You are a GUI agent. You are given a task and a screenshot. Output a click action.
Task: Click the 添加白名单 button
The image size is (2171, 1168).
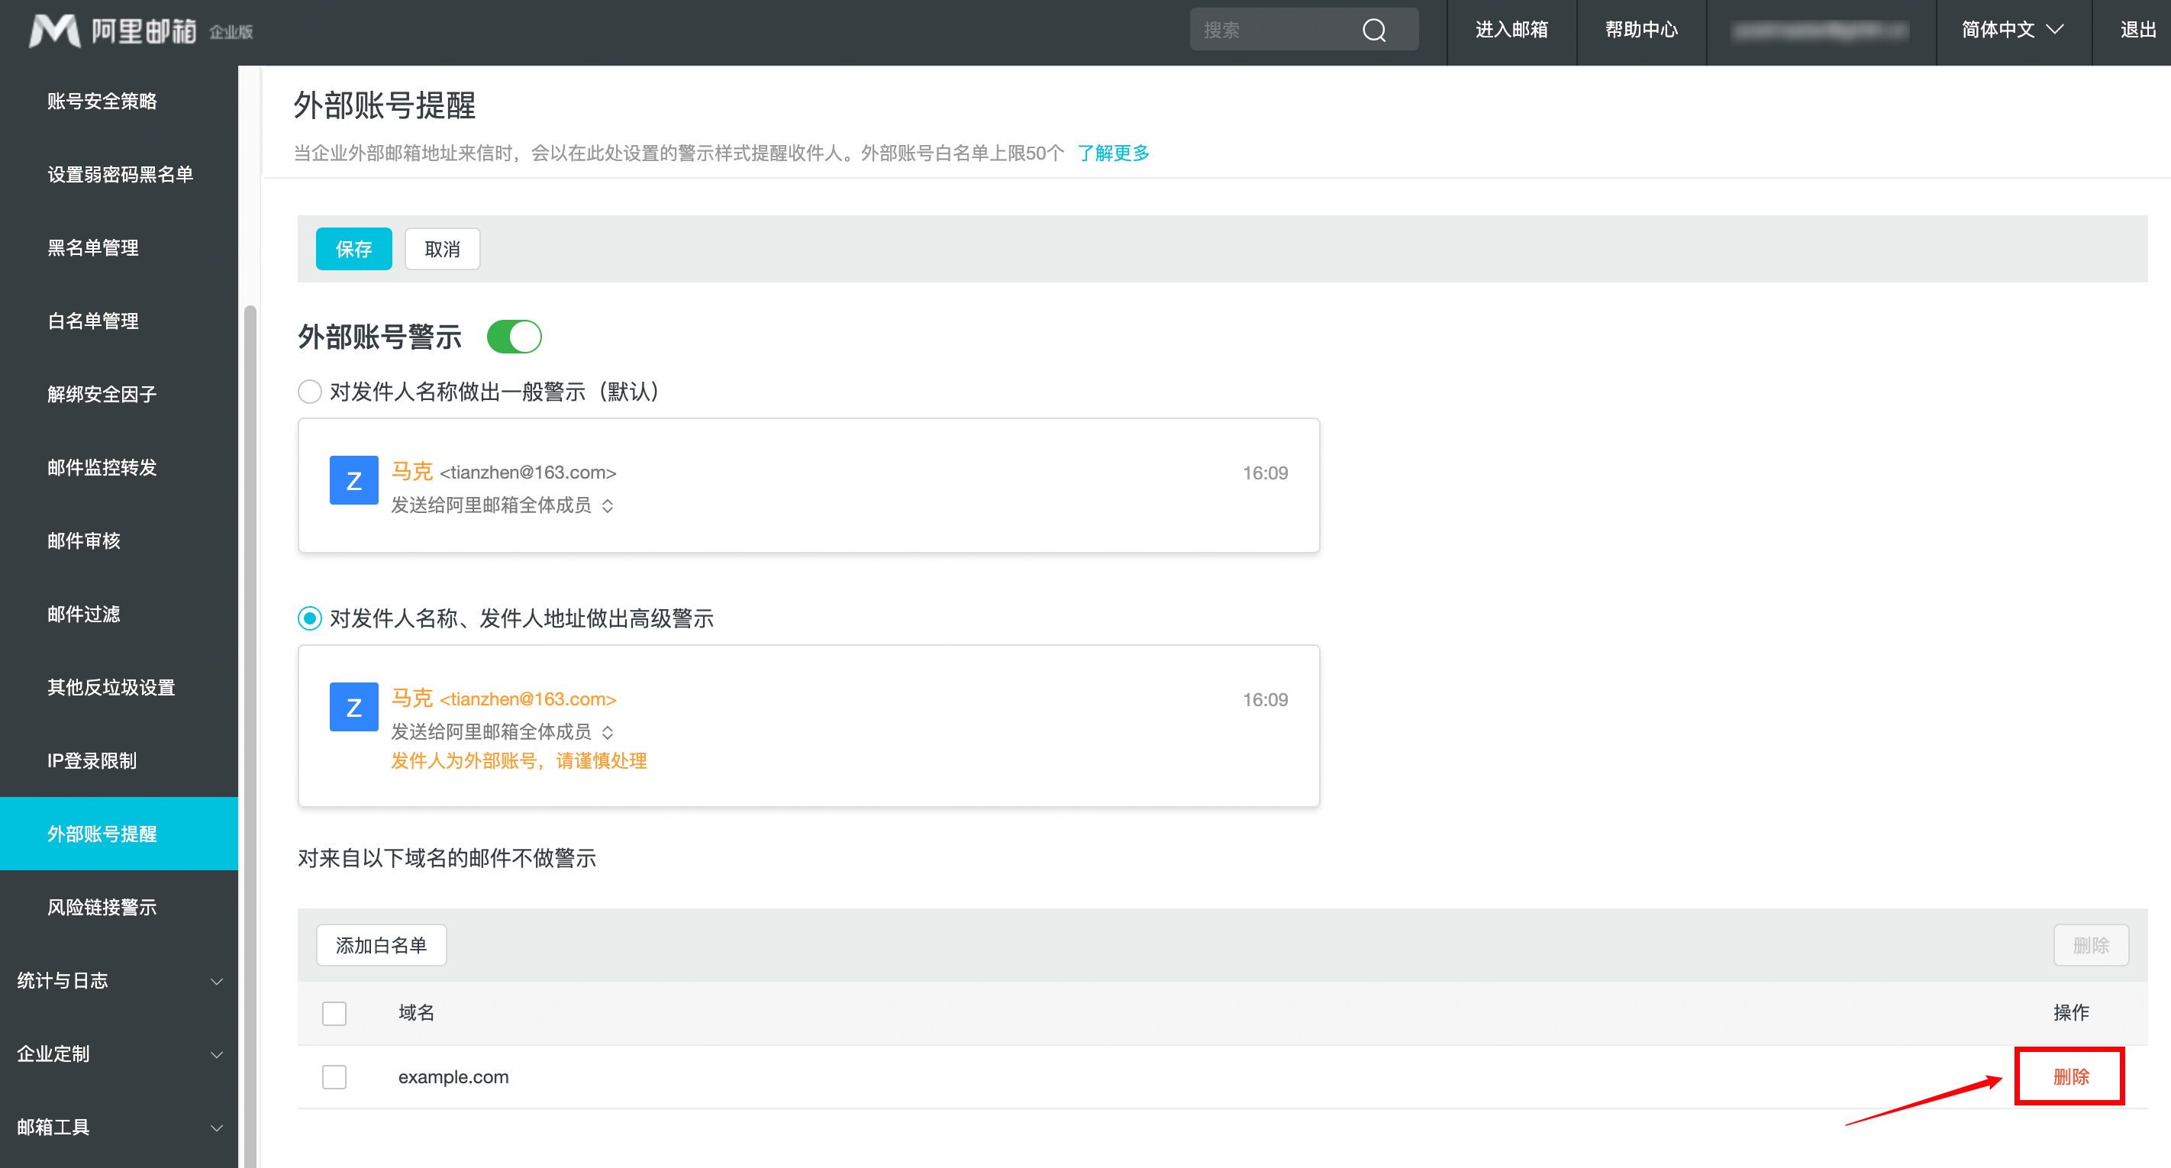point(381,944)
